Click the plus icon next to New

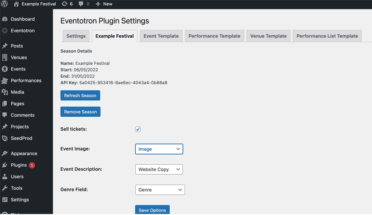point(98,4)
